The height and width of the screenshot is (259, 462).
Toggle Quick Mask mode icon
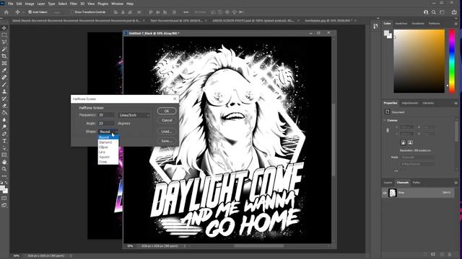4,199
